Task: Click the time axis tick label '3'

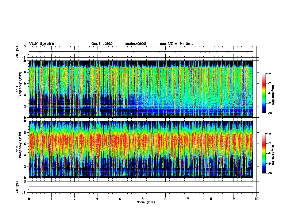Action: (x=97, y=199)
